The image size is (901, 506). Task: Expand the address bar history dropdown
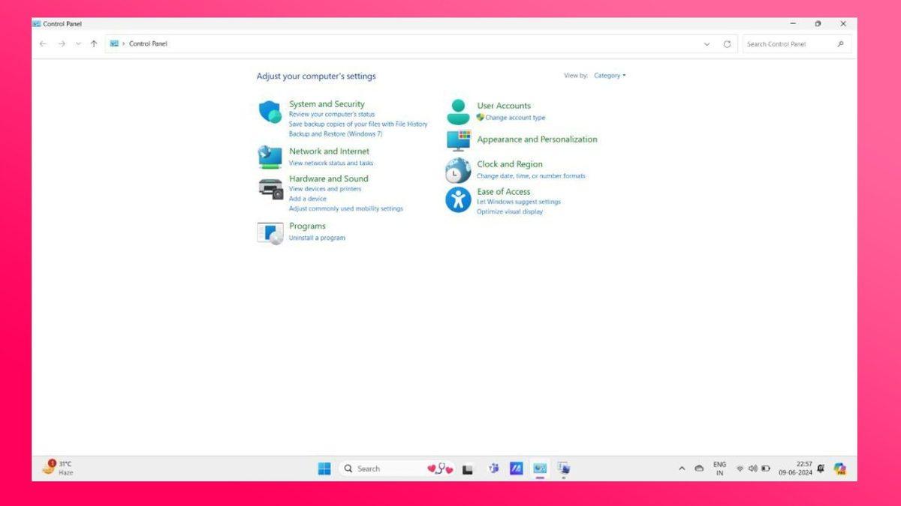707,43
